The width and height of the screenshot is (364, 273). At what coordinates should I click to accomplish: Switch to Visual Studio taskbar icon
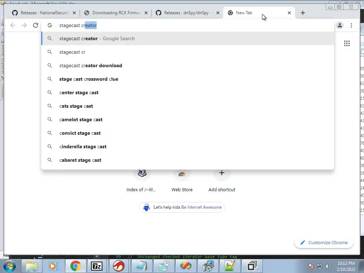point(185,266)
